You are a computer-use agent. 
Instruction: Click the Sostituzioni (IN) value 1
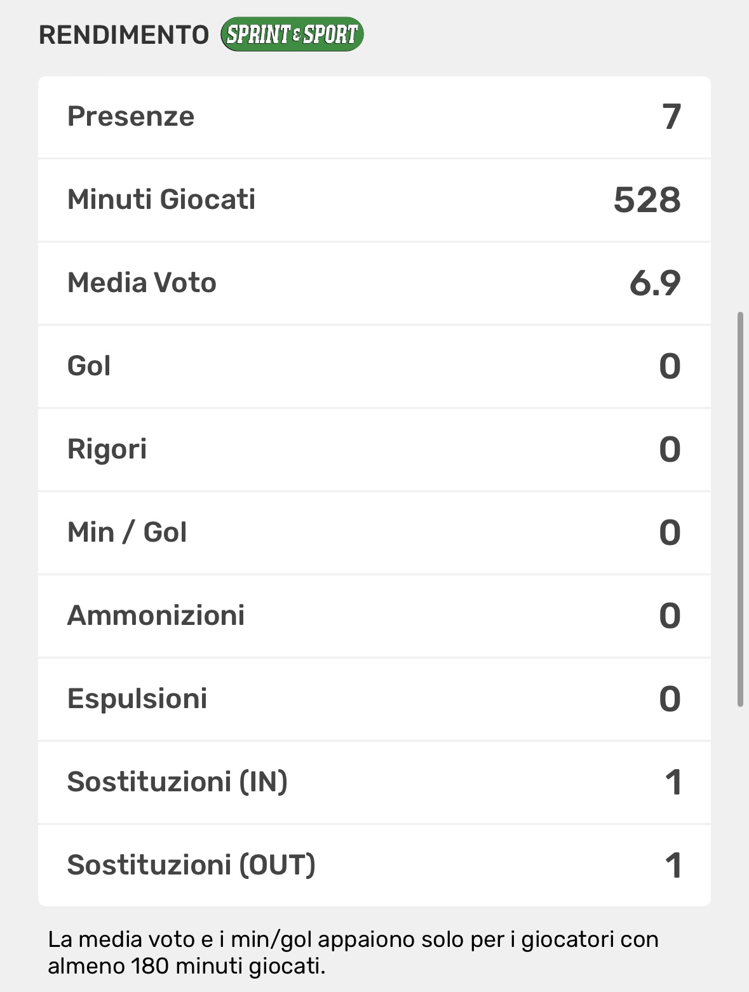673,782
